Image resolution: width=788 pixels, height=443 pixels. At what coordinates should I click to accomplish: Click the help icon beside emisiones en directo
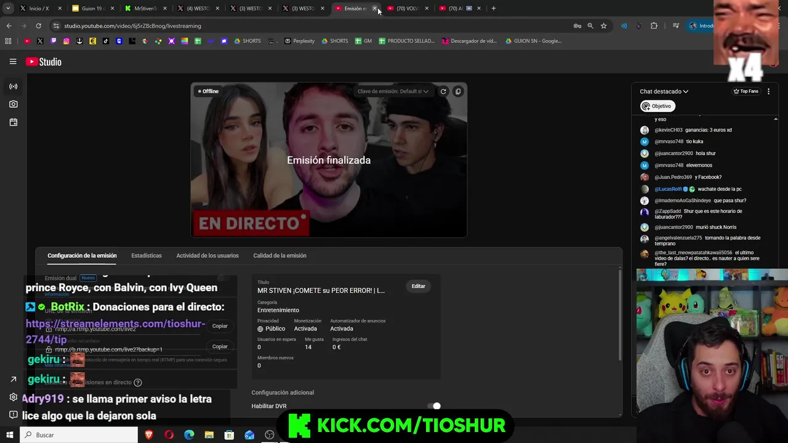tap(138, 382)
